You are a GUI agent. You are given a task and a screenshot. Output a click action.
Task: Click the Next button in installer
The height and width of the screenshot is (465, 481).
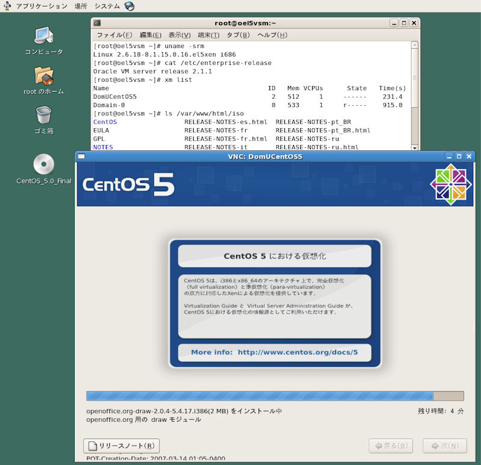click(x=445, y=446)
